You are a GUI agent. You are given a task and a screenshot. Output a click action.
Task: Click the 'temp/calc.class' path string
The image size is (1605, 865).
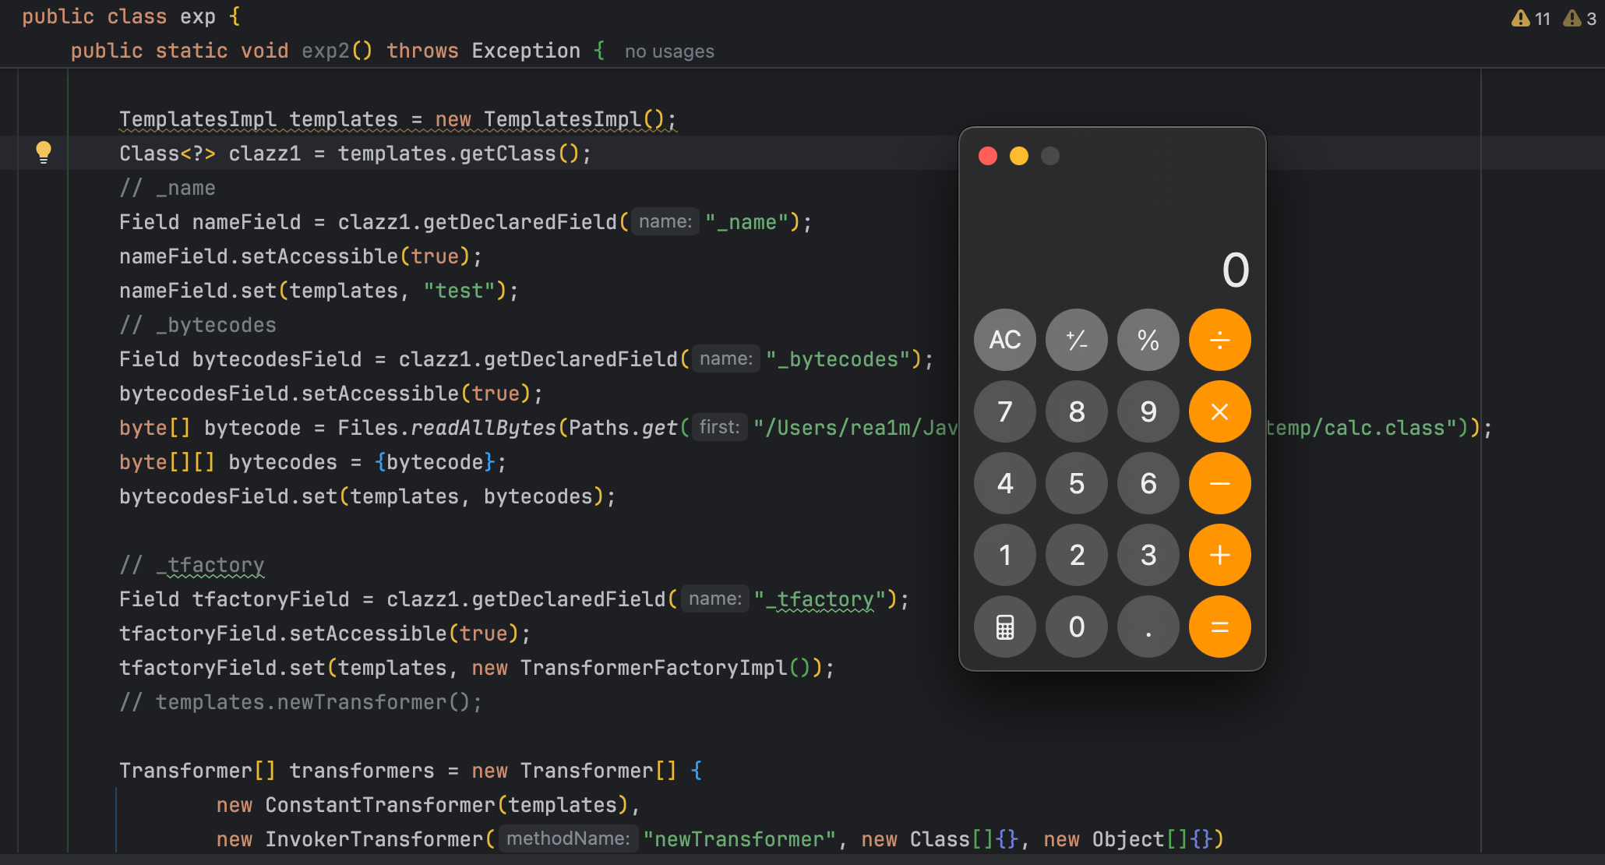tap(1361, 428)
